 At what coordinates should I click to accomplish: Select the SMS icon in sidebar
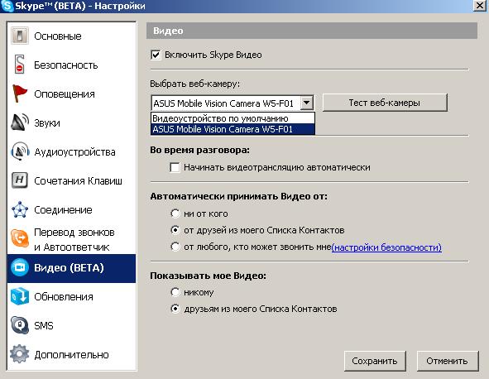(x=20, y=325)
